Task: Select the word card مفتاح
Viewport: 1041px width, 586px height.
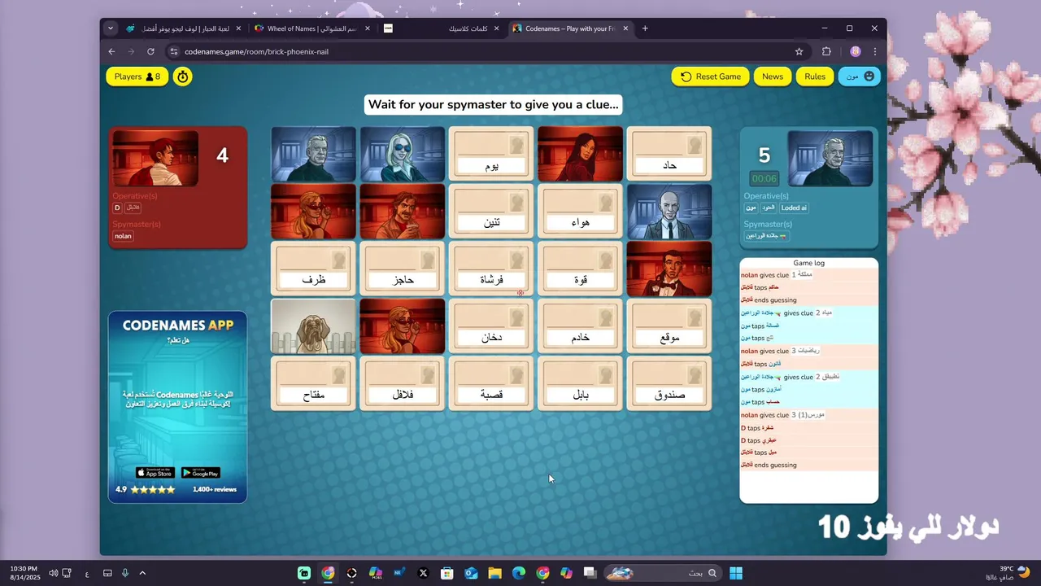Action: (313, 383)
